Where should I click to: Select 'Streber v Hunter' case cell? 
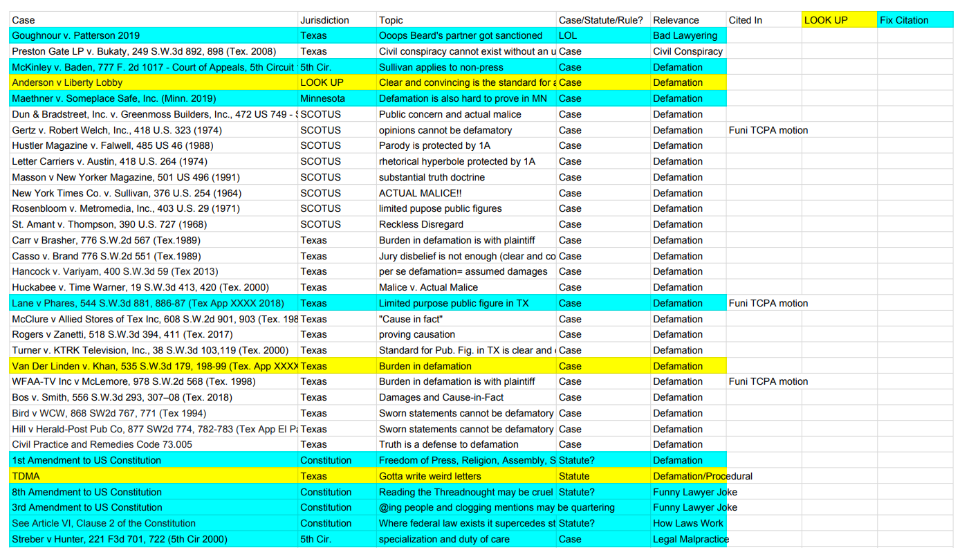click(154, 539)
